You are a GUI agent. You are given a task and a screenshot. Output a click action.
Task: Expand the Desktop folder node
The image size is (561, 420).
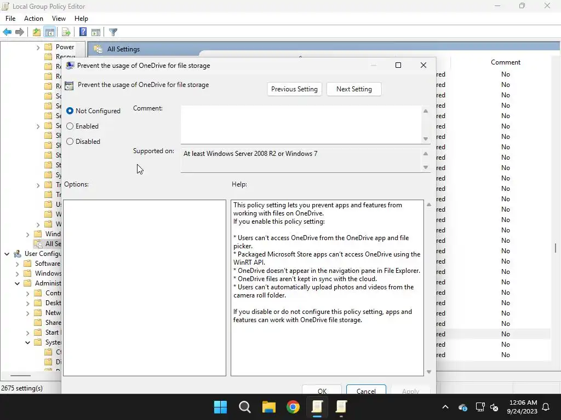pyautogui.click(x=27, y=303)
